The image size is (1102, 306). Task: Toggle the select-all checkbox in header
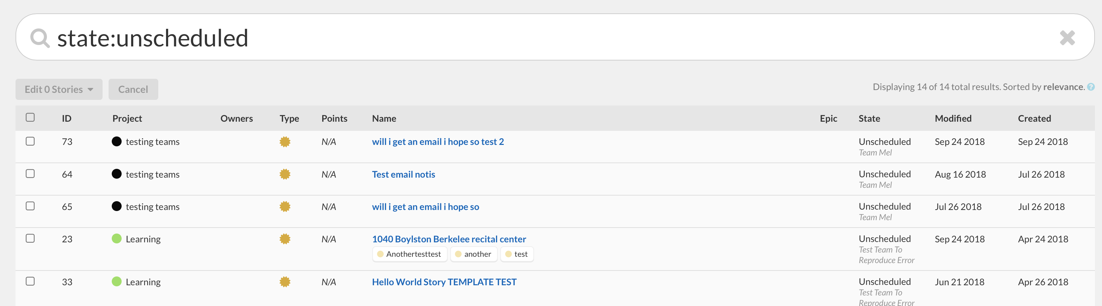[x=30, y=117]
